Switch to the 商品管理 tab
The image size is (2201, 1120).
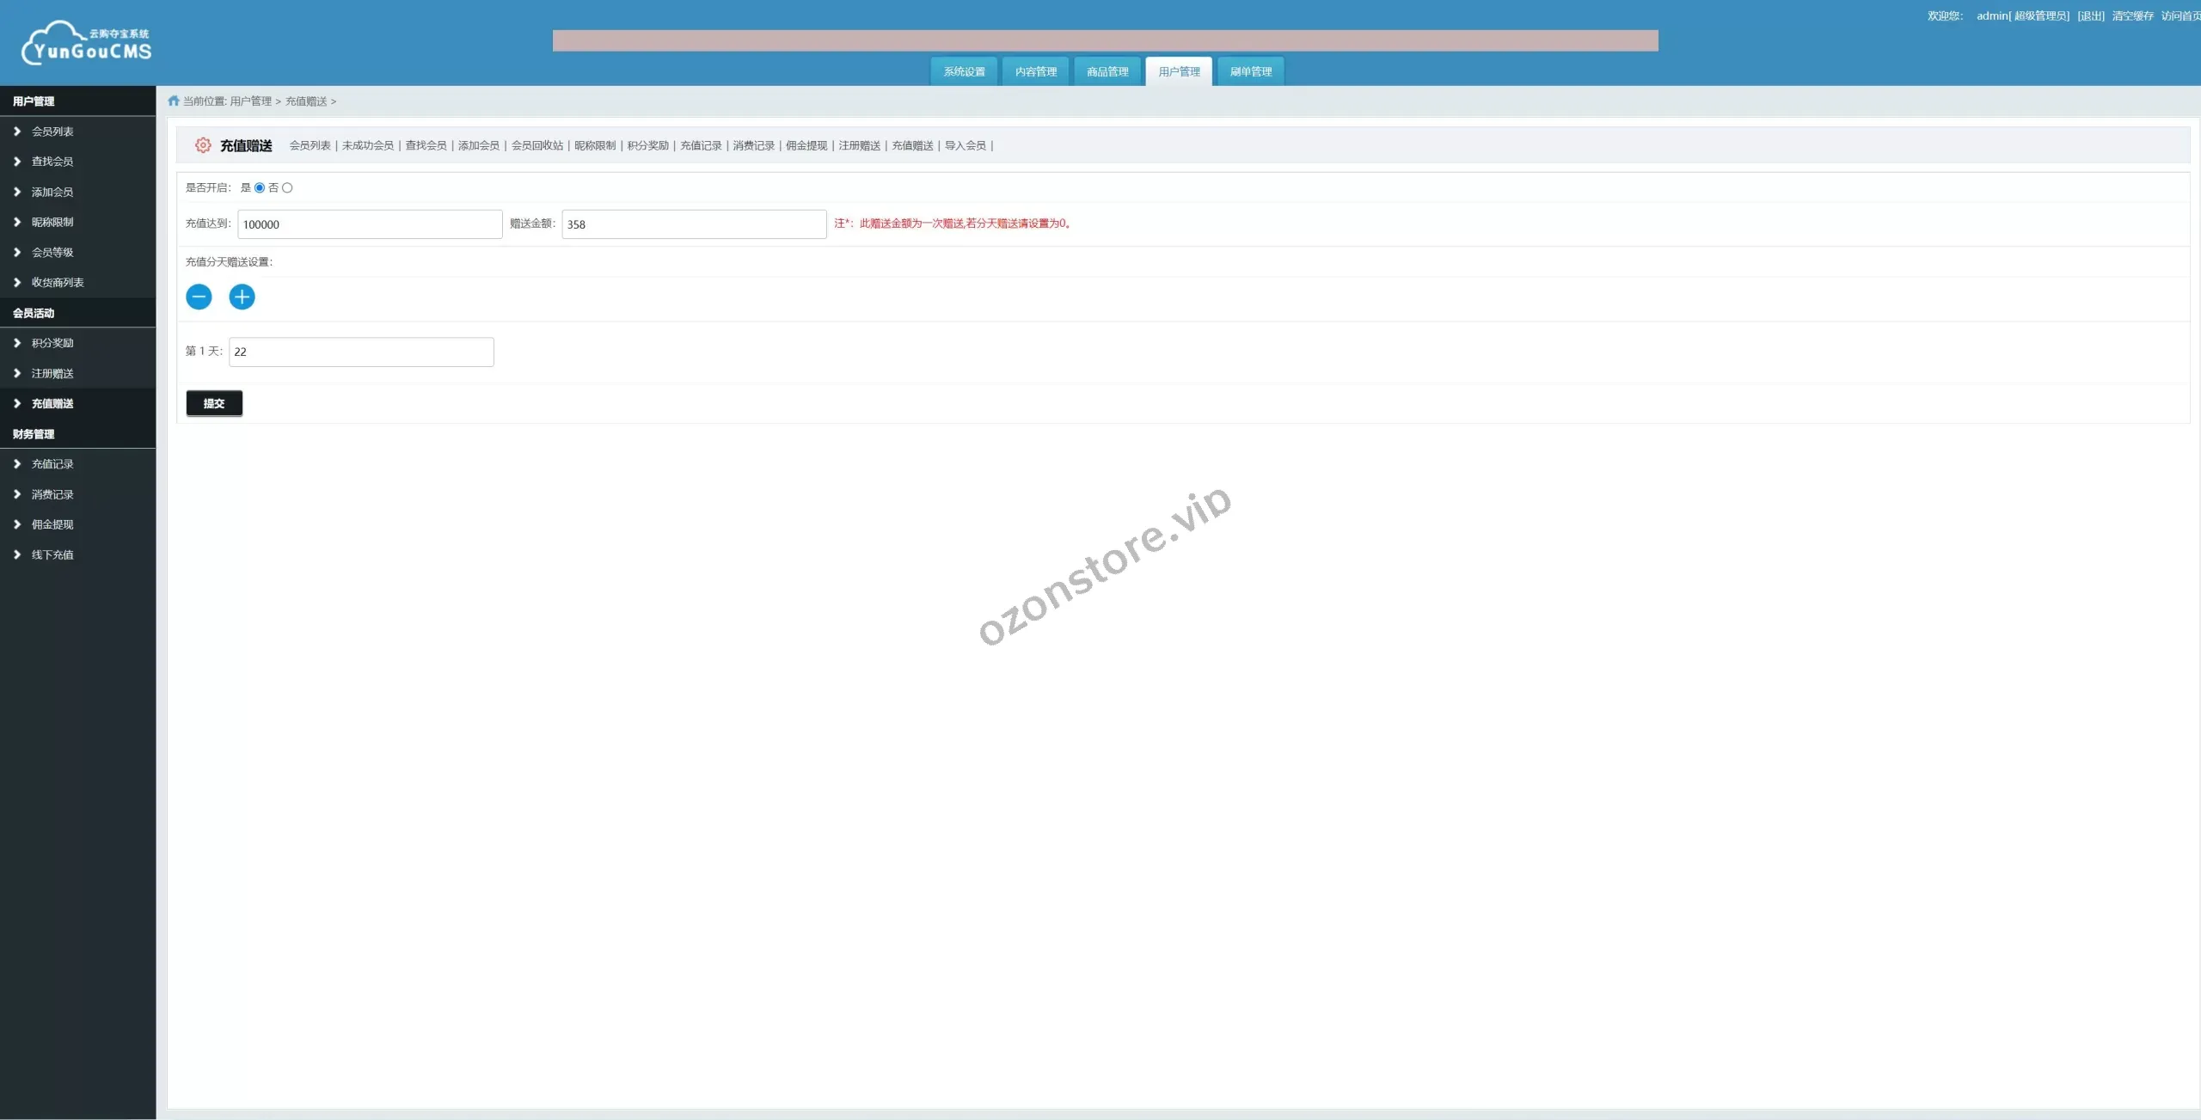1107,71
